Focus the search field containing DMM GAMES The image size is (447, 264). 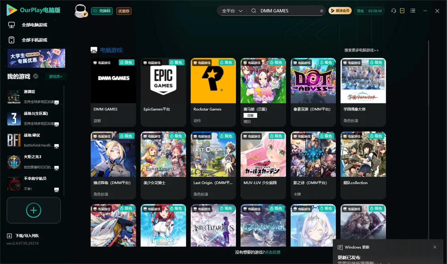(x=288, y=11)
